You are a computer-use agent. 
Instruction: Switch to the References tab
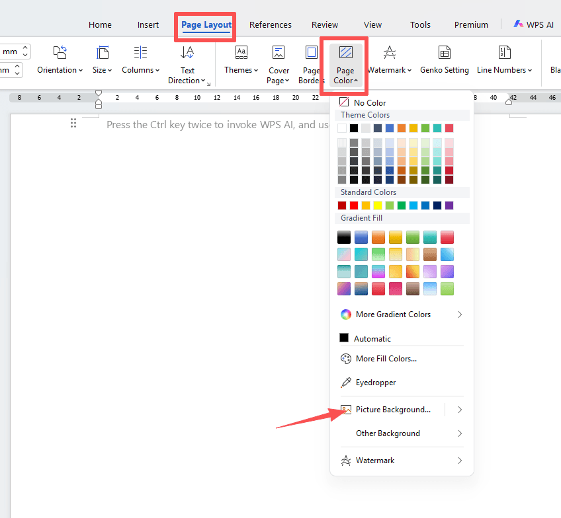[270, 25]
